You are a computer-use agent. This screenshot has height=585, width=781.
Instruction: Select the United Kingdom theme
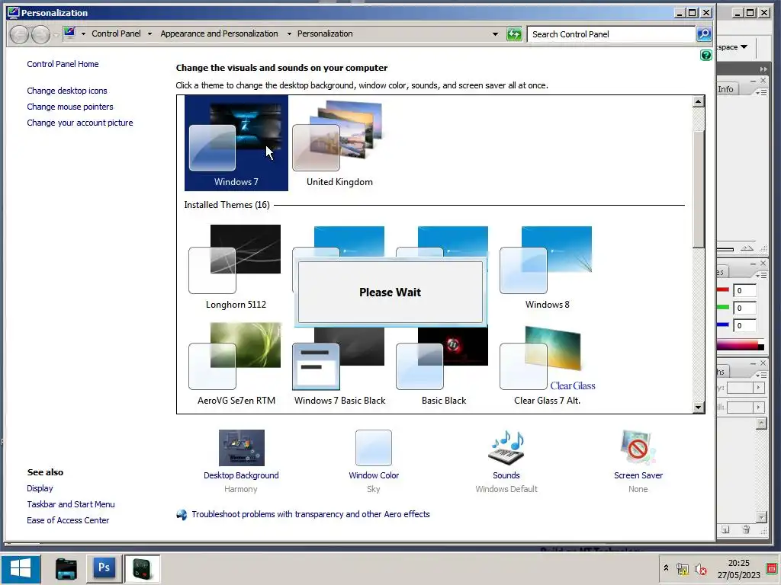click(x=339, y=142)
